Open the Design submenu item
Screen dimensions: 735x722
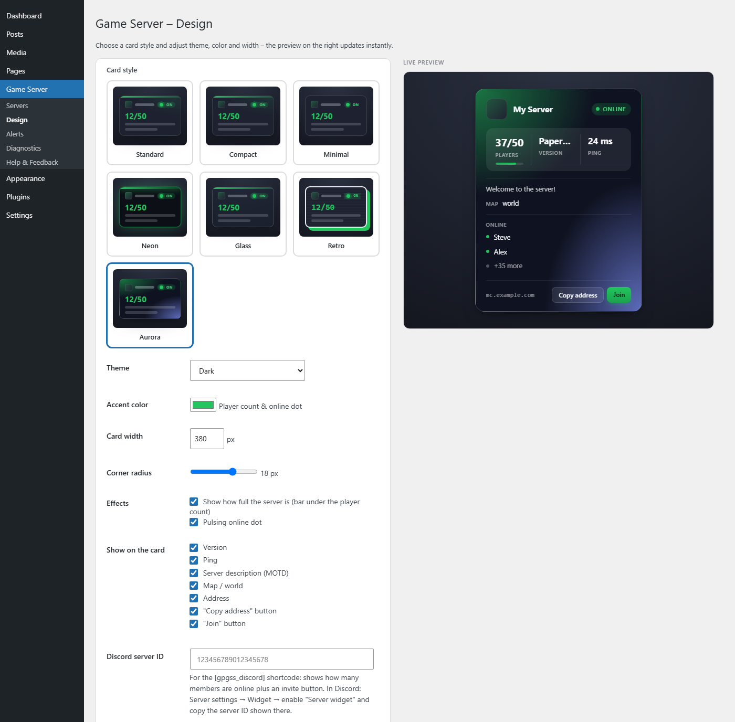tap(42, 120)
